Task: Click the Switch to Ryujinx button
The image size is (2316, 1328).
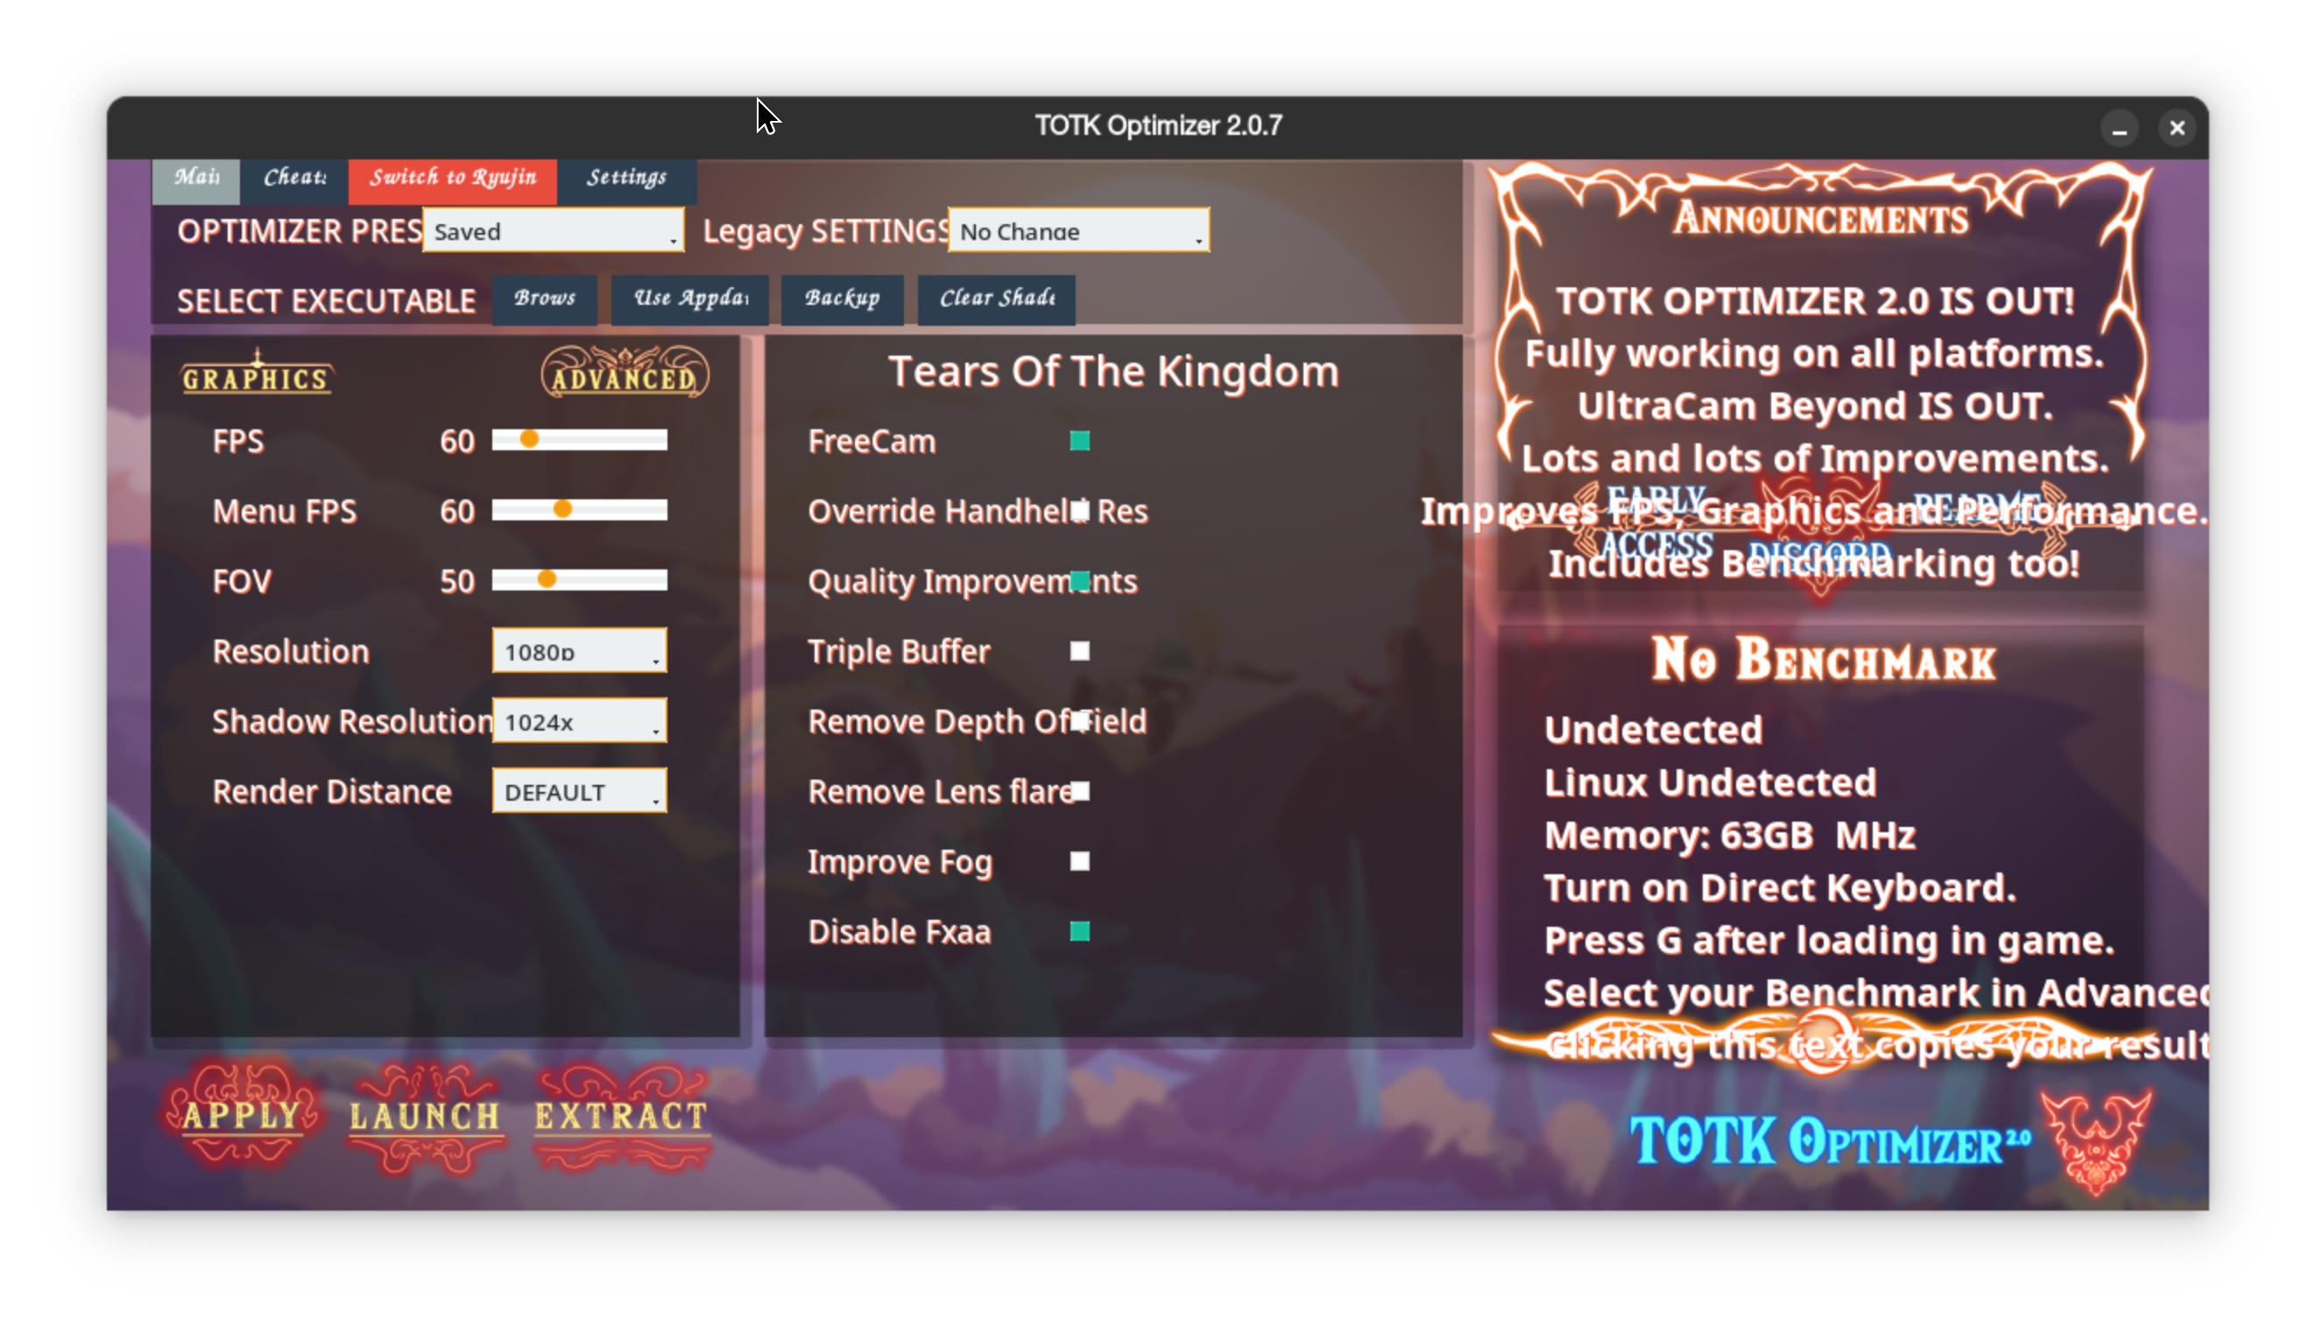Action: (x=452, y=178)
